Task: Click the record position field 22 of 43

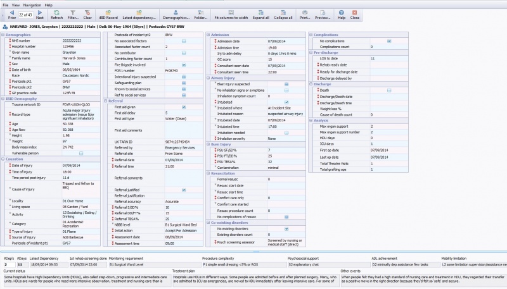Action: pyautogui.click(x=25, y=15)
